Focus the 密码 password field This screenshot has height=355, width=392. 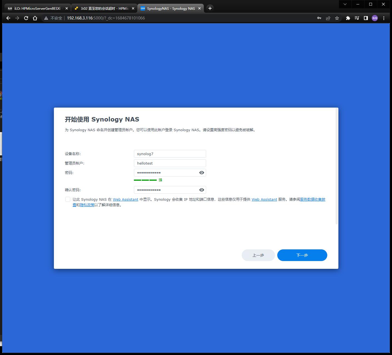170,173
